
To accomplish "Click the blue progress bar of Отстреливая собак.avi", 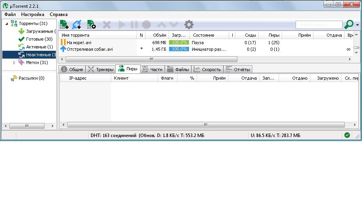I will 179,49.
